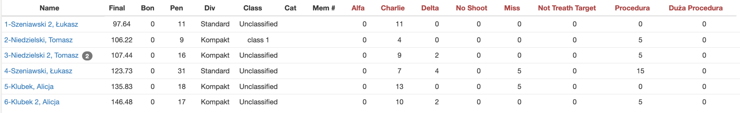Click the Duża Procedura header
The image size is (740, 113).
(696, 8)
